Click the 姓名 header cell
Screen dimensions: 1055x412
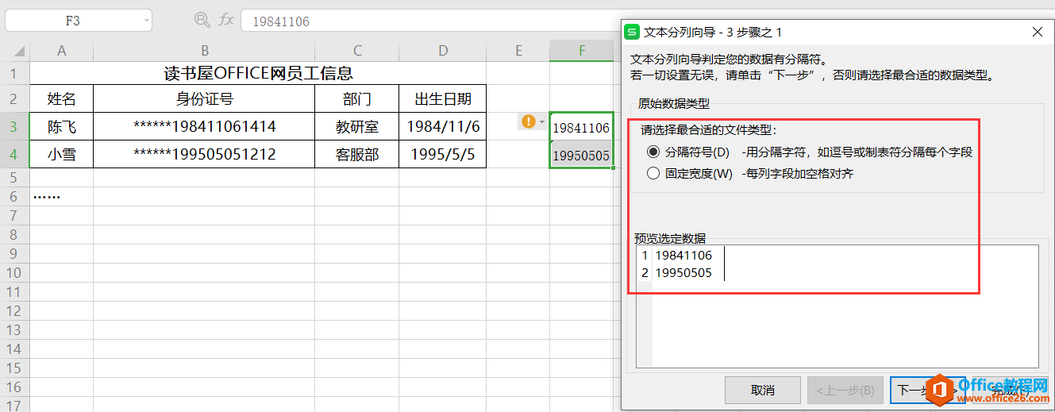61,99
